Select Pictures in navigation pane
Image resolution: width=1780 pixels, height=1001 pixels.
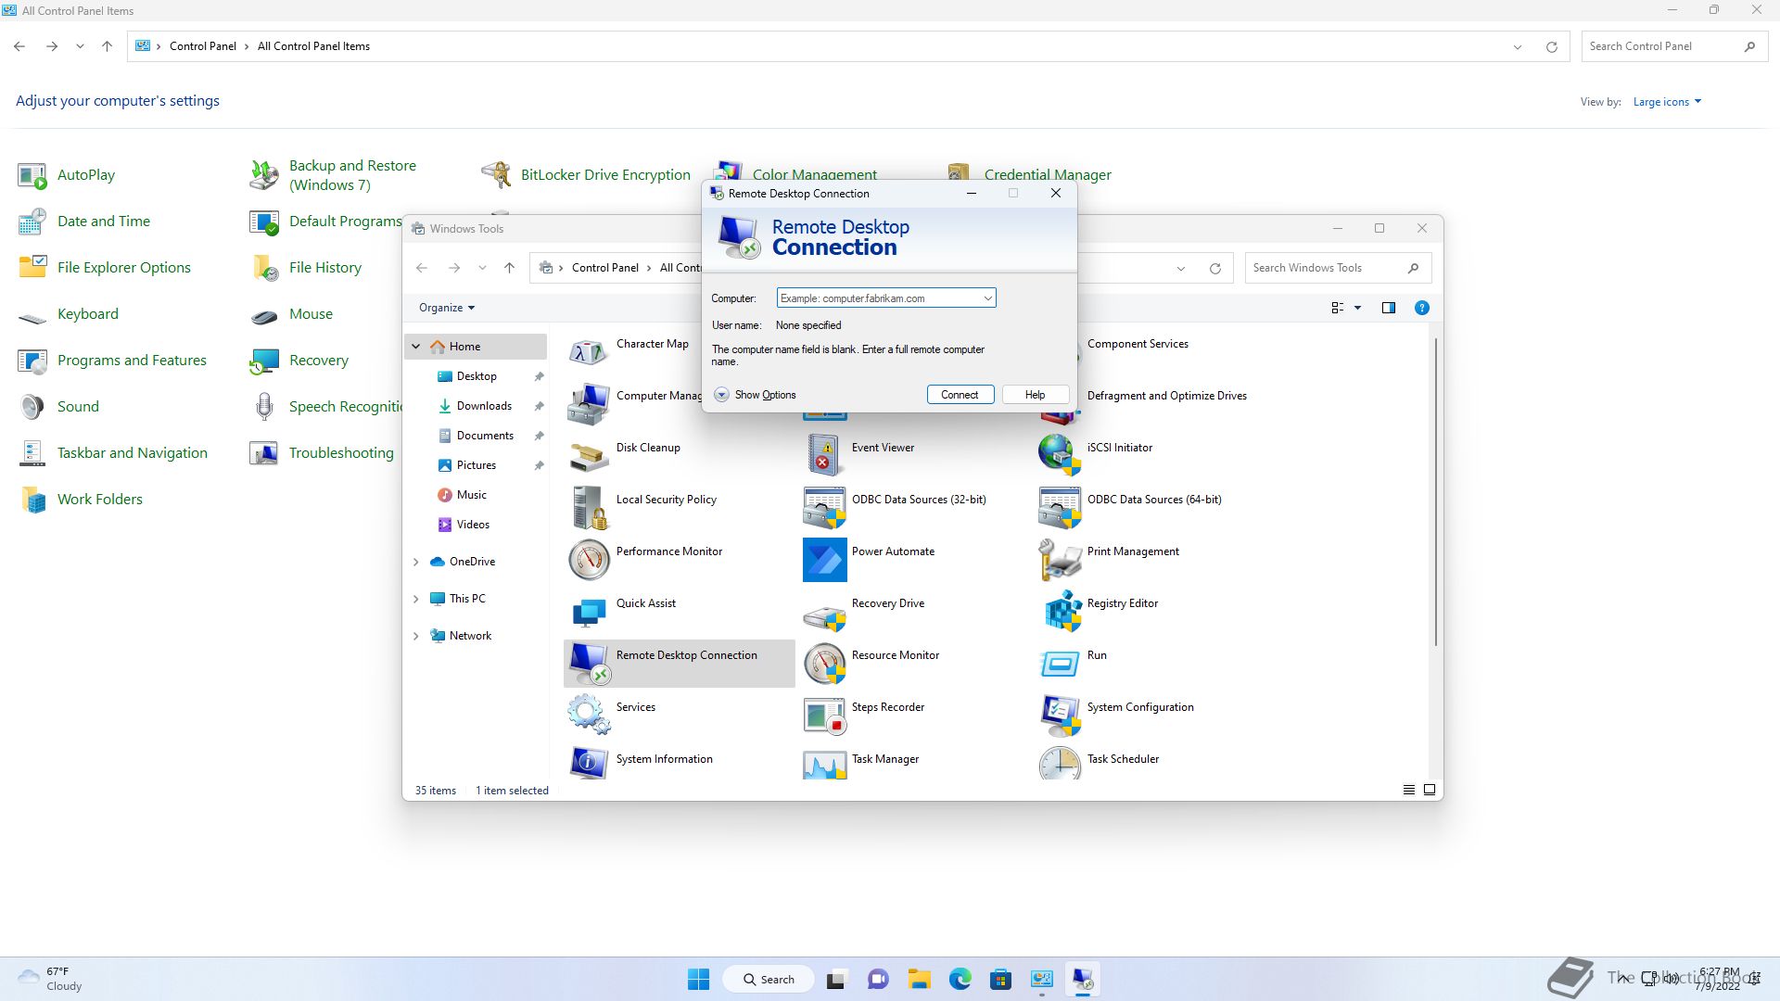pos(477,465)
